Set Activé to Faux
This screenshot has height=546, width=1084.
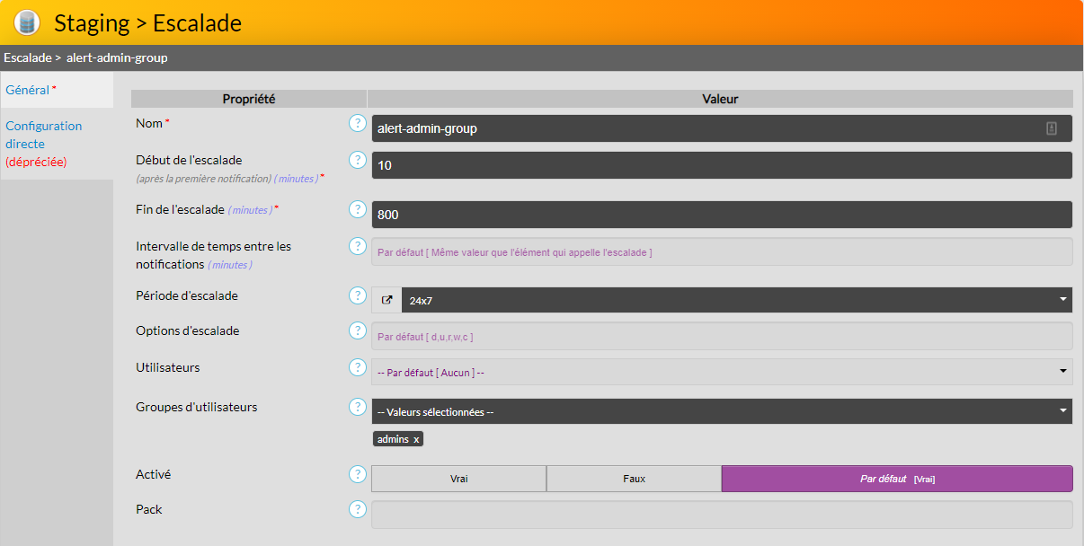(x=634, y=479)
